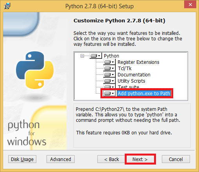The width and height of the screenshot is (199, 172).
Task: Select Tcl/Tk feature label
Action: [125, 68]
